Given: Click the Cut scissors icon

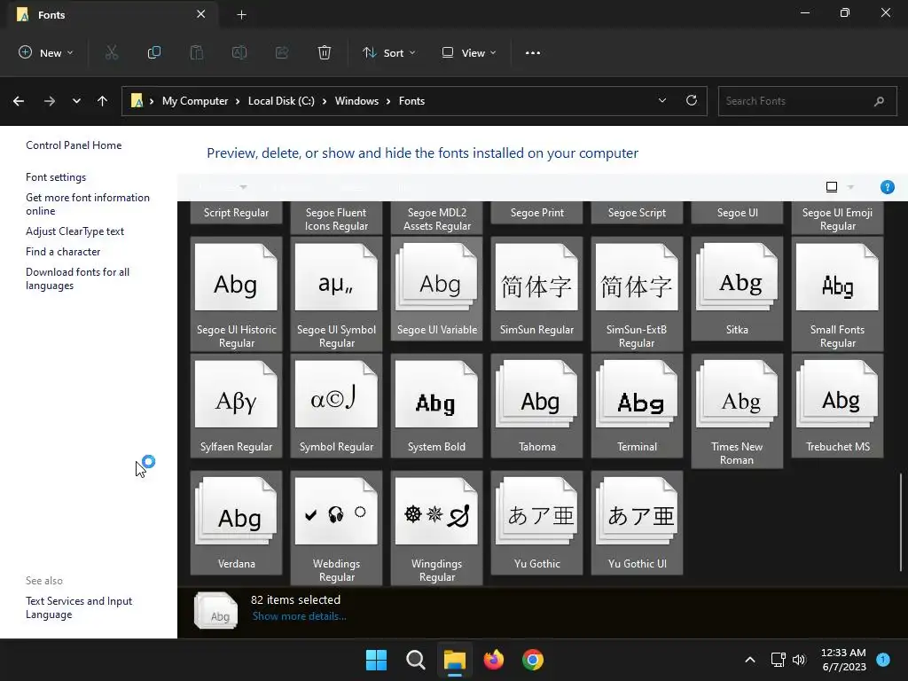Looking at the screenshot, I should pyautogui.click(x=112, y=52).
